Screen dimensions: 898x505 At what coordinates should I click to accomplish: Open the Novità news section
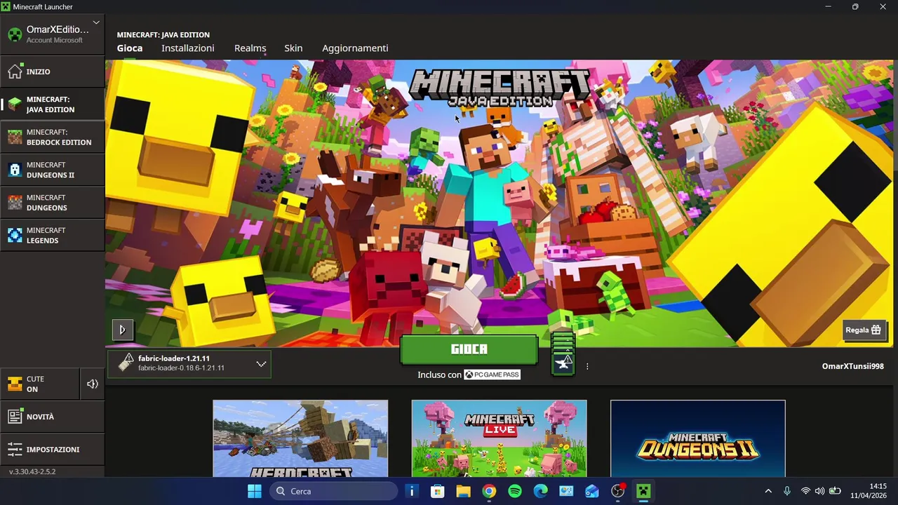point(53,417)
